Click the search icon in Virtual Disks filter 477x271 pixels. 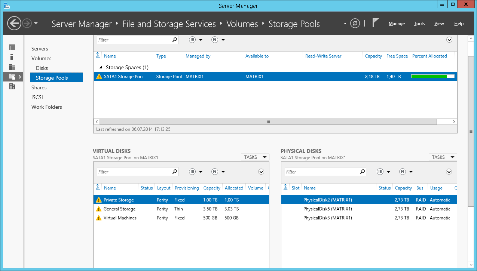click(x=174, y=172)
